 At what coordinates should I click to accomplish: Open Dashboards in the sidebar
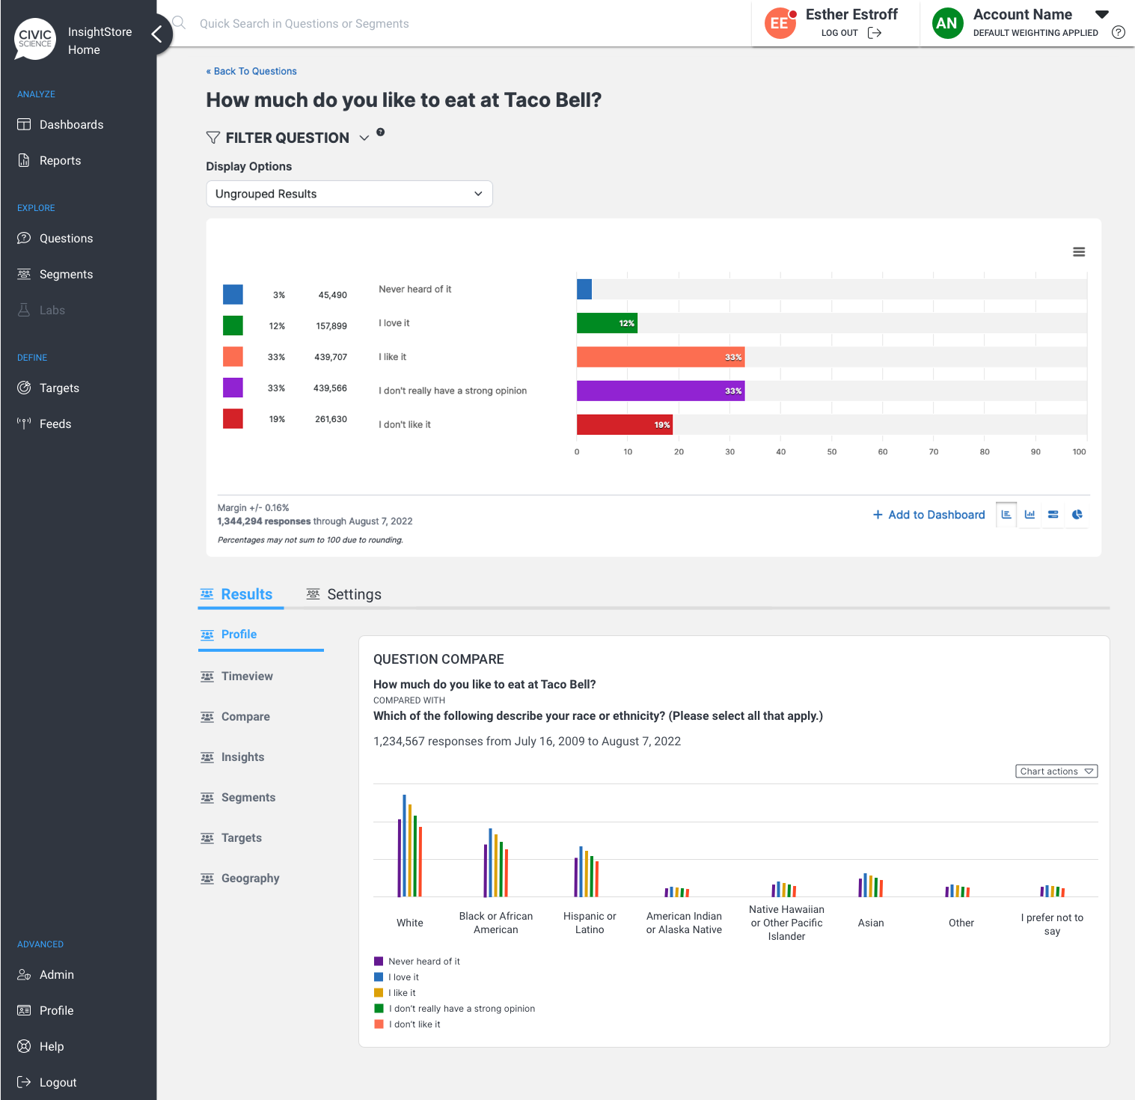(61, 124)
